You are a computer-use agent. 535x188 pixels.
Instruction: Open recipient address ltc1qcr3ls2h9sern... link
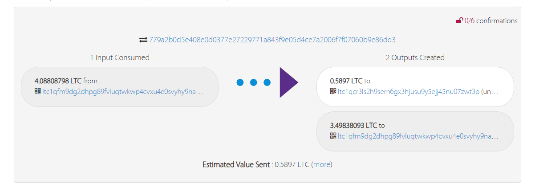click(408, 92)
